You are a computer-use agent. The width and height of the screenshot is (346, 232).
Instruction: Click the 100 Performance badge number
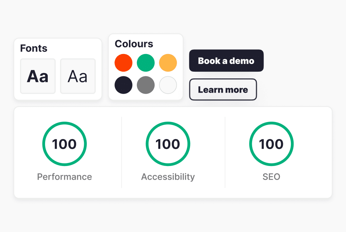point(64,144)
